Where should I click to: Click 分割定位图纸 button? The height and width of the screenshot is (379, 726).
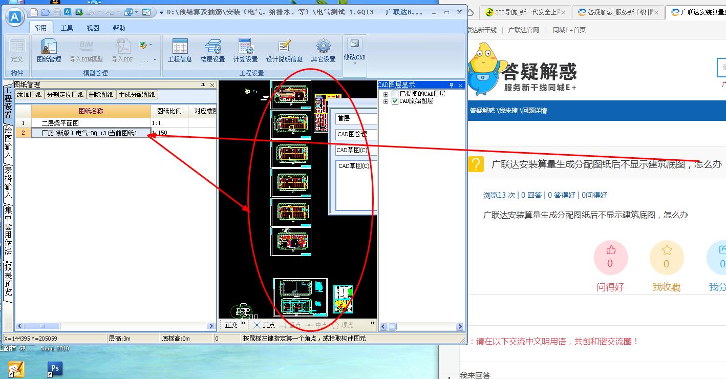point(65,95)
